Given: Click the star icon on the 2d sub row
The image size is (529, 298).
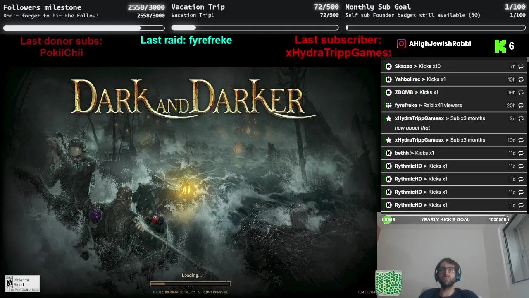Looking at the screenshot, I should click(x=388, y=118).
